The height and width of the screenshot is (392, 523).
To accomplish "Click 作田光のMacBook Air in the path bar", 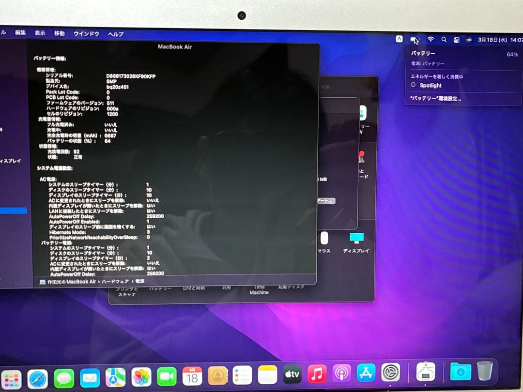I will click(x=71, y=282).
